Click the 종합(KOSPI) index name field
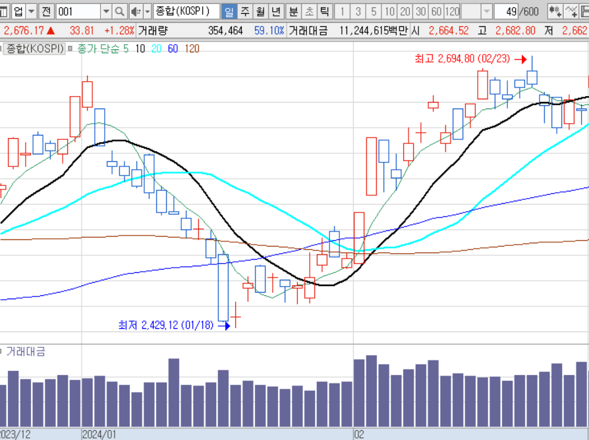The width and height of the screenshot is (589, 440). pos(186,12)
